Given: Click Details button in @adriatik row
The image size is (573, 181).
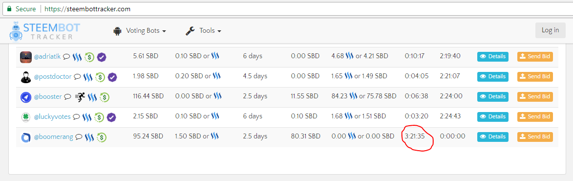Looking at the screenshot, I should (492, 56).
